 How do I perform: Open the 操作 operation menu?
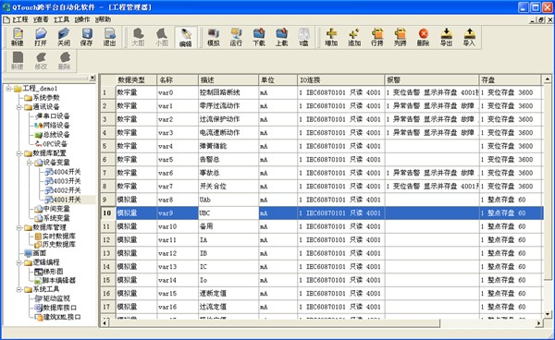click(x=82, y=19)
